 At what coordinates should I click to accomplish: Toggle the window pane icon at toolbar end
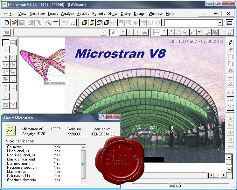click(230, 23)
